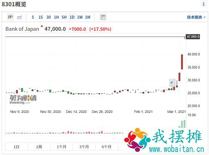Click the Mar 1, 2021 date label
209x155 pixels.
pos(176,112)
